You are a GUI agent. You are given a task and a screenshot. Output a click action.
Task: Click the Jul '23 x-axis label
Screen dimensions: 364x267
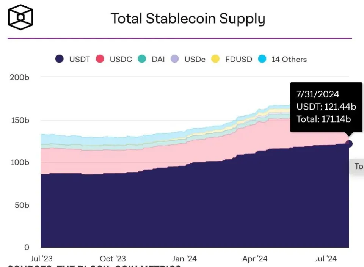41,259
